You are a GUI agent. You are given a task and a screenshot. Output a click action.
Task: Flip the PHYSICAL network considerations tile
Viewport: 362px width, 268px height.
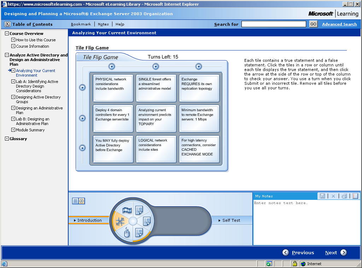(x=113, y=88)
